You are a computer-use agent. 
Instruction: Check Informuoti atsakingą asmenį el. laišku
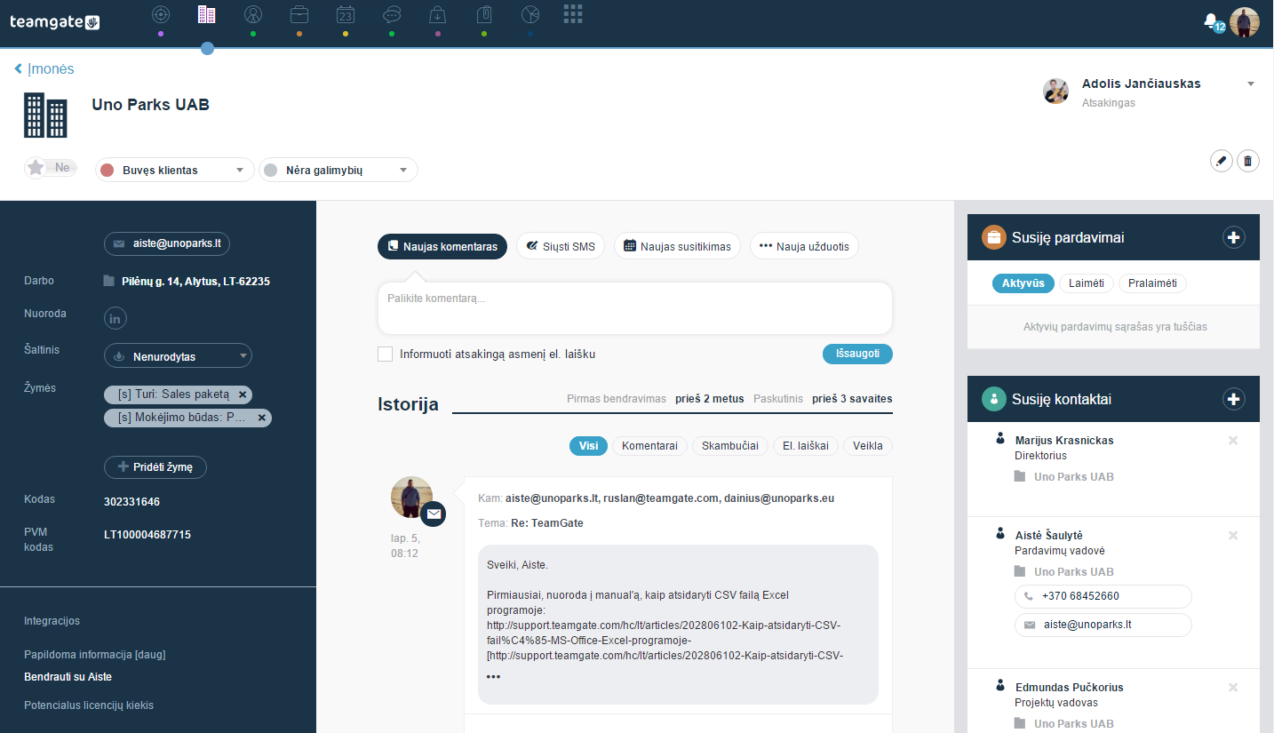click(385, 355)
